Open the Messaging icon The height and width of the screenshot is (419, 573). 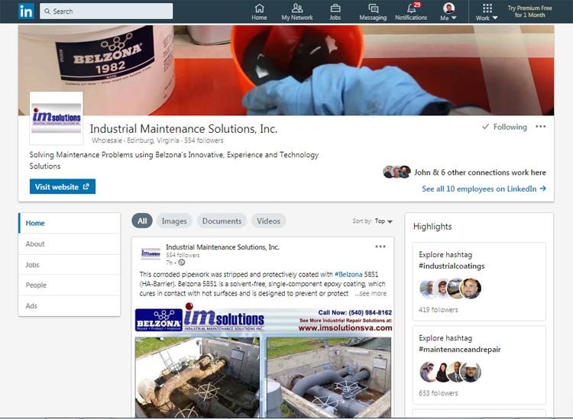click(373, 8)
